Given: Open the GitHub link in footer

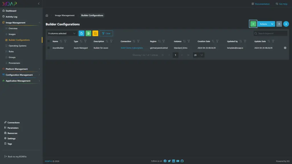Looking at the screenshot, I should (182, 161).
